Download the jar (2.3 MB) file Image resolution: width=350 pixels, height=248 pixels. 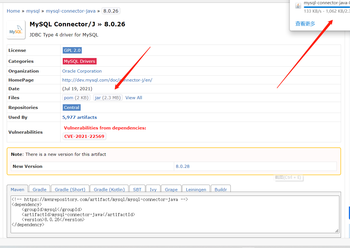tap(108, 98)
